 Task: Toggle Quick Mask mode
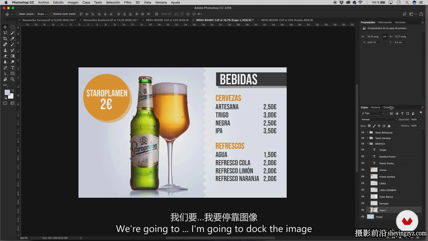(x=5, y=103)
